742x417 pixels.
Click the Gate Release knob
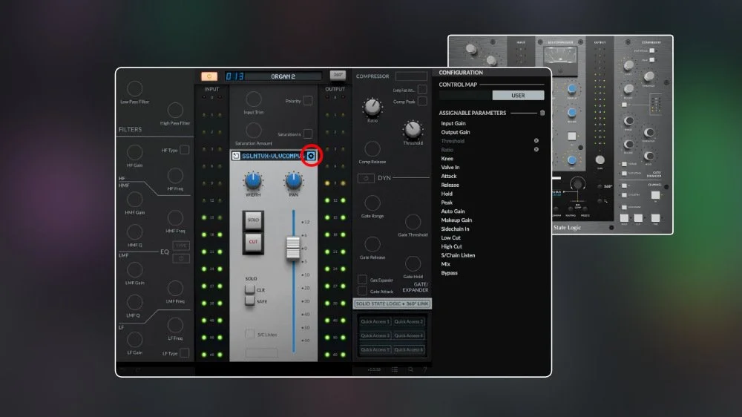pyautogui.click(x=372, y=244)
